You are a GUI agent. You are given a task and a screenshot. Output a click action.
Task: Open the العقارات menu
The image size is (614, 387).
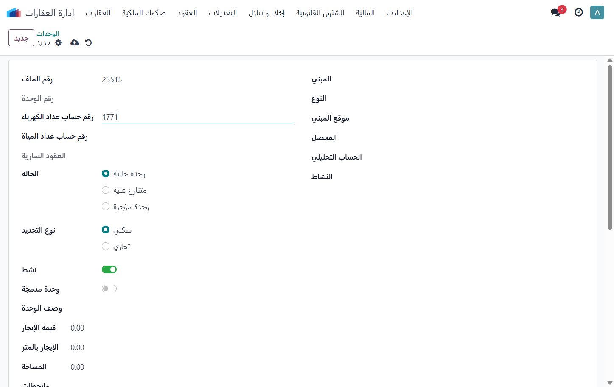pos(98,13)
